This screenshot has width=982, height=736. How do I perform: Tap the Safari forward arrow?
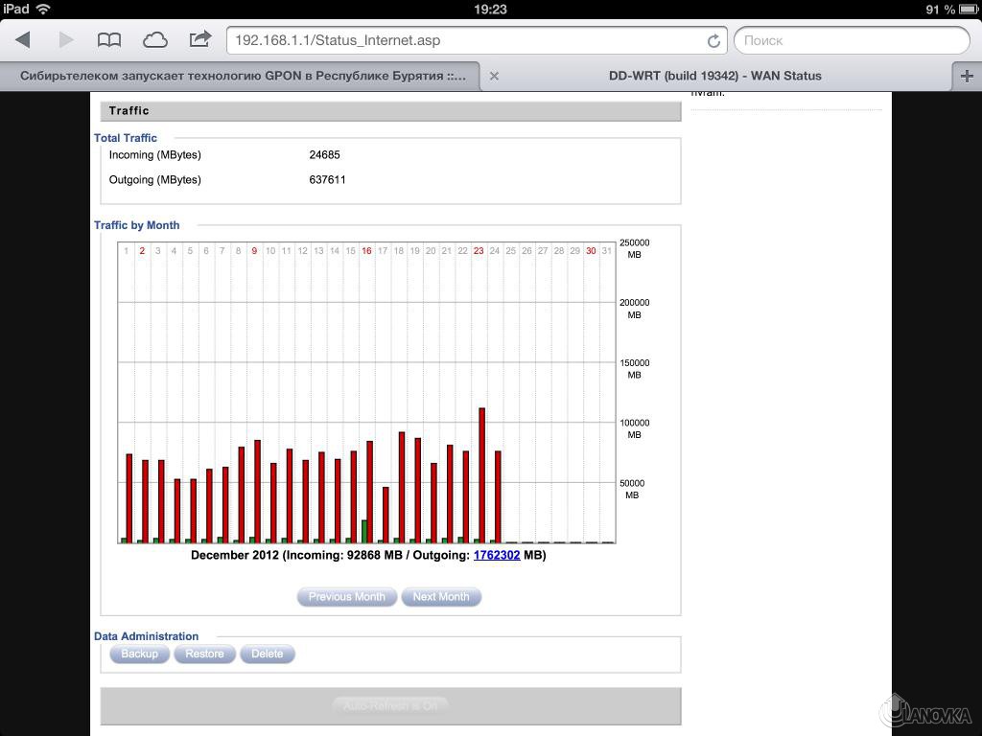pos(66,39)
